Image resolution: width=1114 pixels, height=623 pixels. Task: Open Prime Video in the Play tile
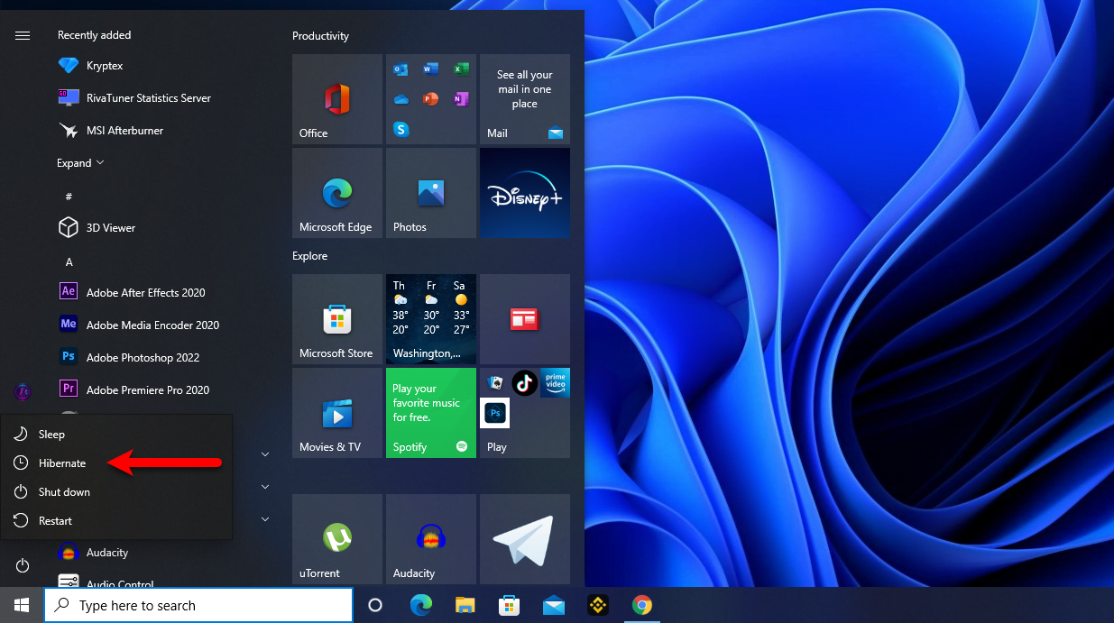556,383
